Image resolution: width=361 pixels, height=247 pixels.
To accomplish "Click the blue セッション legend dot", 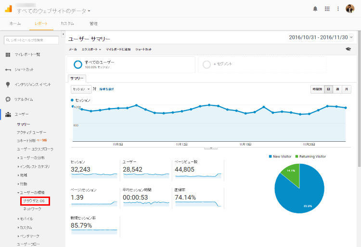I will 72,100.
